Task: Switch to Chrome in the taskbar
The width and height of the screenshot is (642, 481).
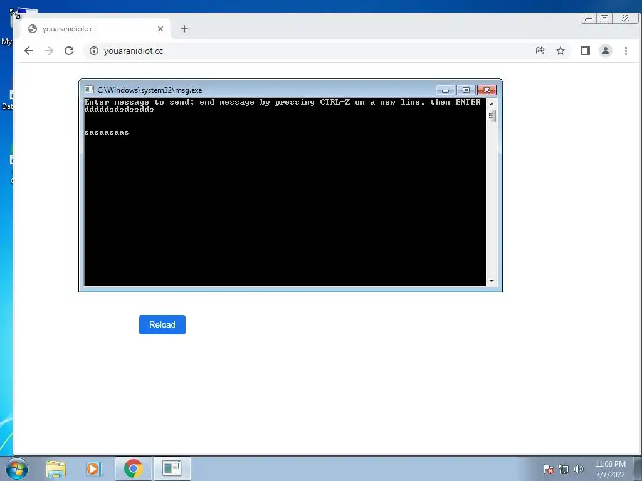Action: pyautogui.click(x=134, y=468)
